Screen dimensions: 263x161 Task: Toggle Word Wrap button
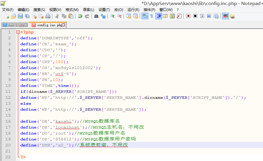pos(145,16)
